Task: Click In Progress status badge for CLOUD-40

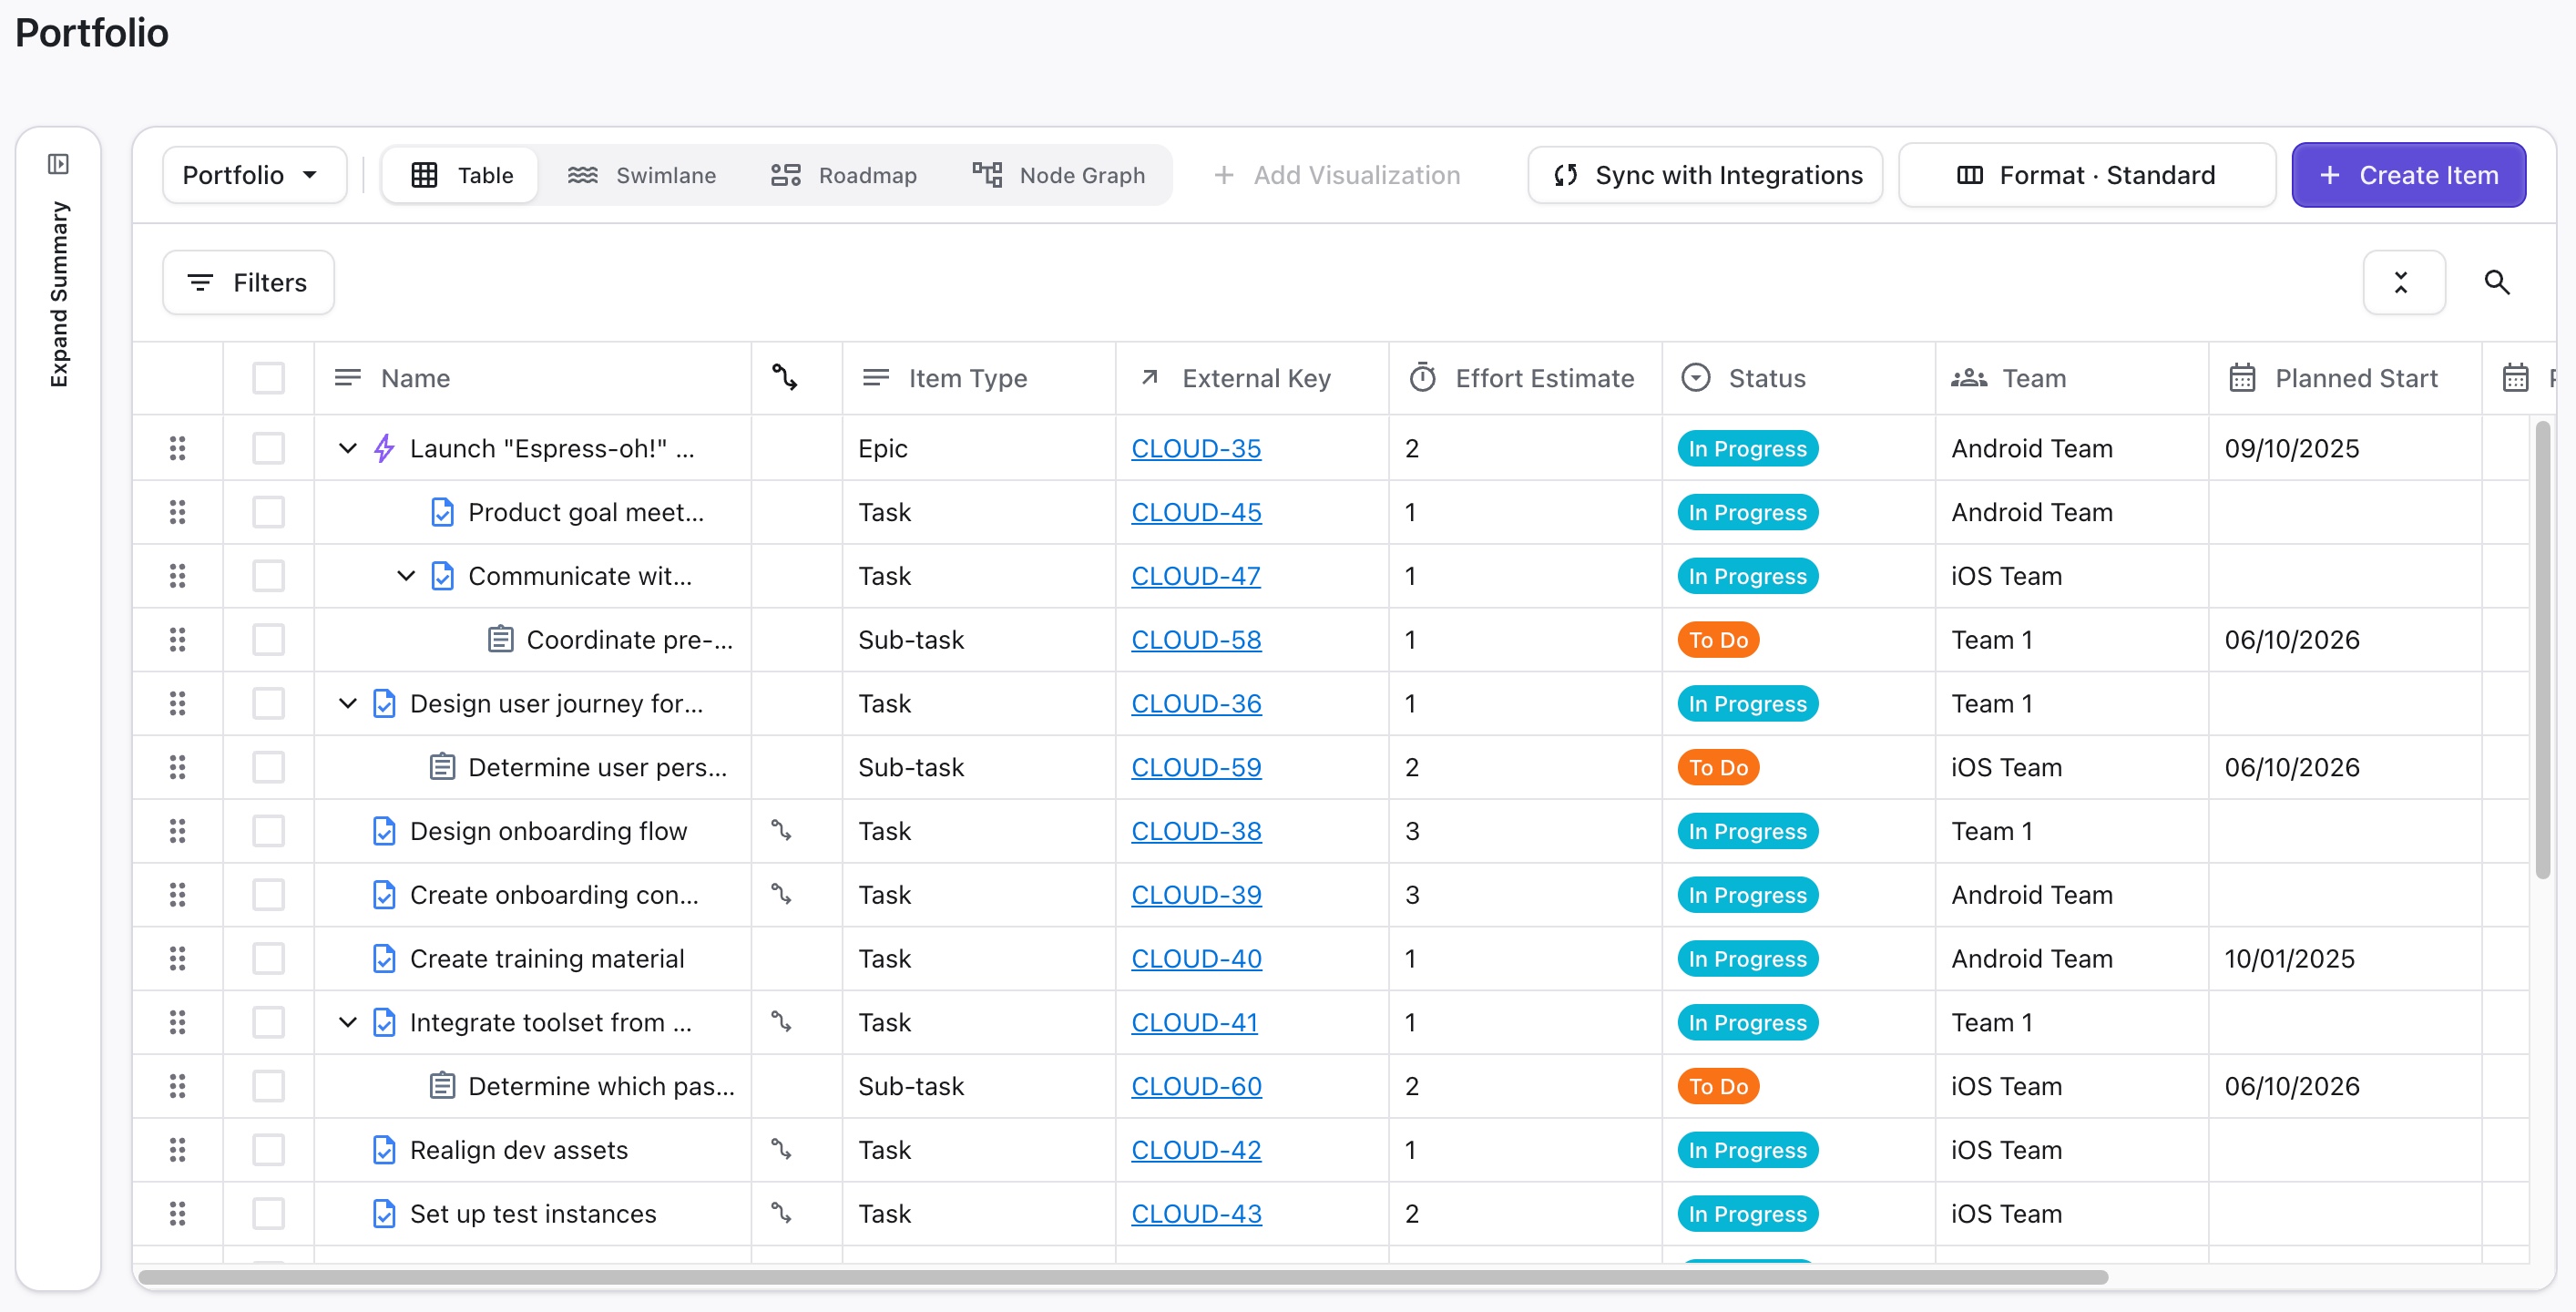Action: 1747,958
